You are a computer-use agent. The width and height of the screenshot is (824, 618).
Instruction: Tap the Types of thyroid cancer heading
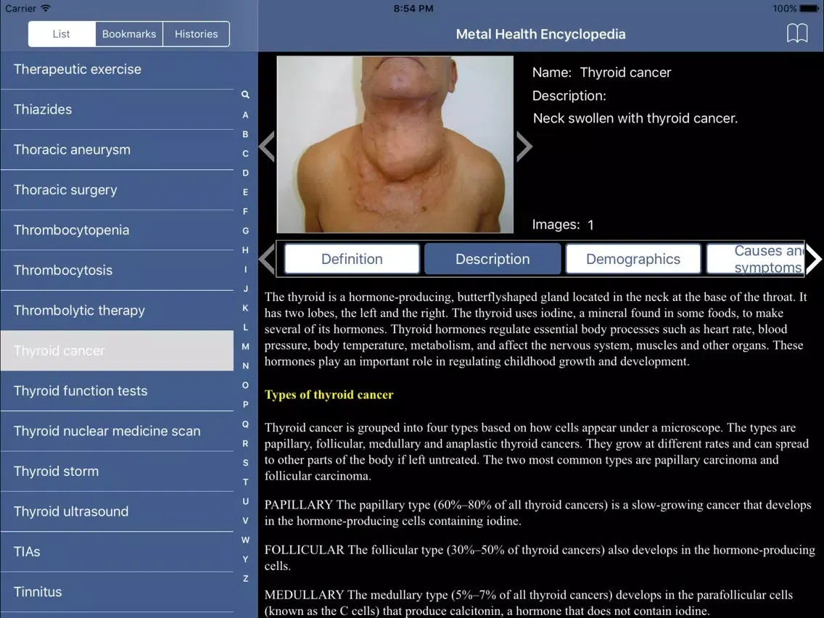click(329, 395)
